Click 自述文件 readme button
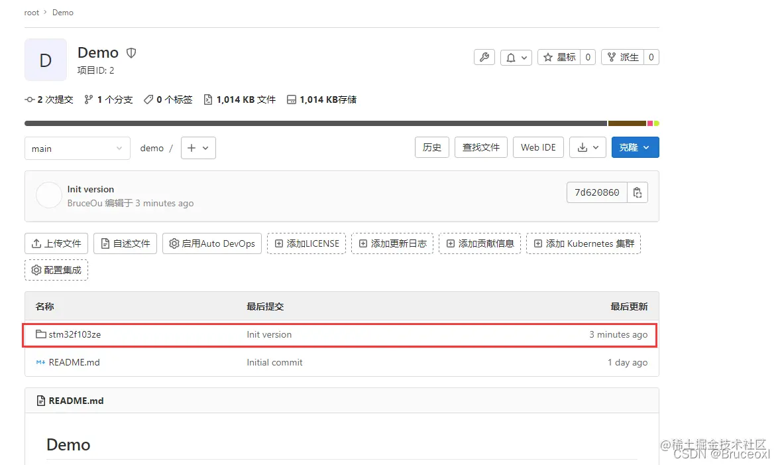The image size is (780, 465). tap(125, 243)
